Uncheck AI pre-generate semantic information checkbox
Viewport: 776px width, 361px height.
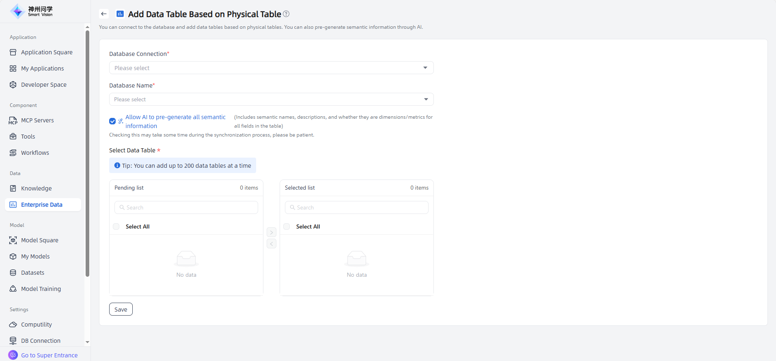112,121
